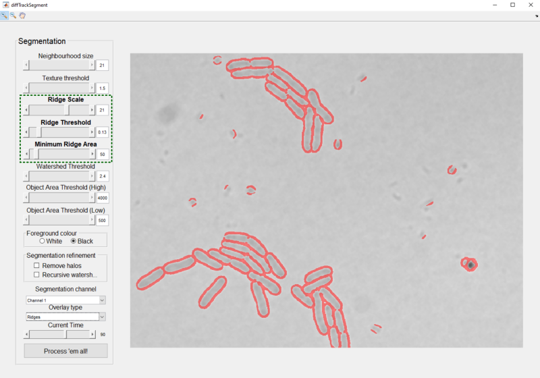
Task: Click Watershed Threshold slider right arrow
Action: click(92, 176)
